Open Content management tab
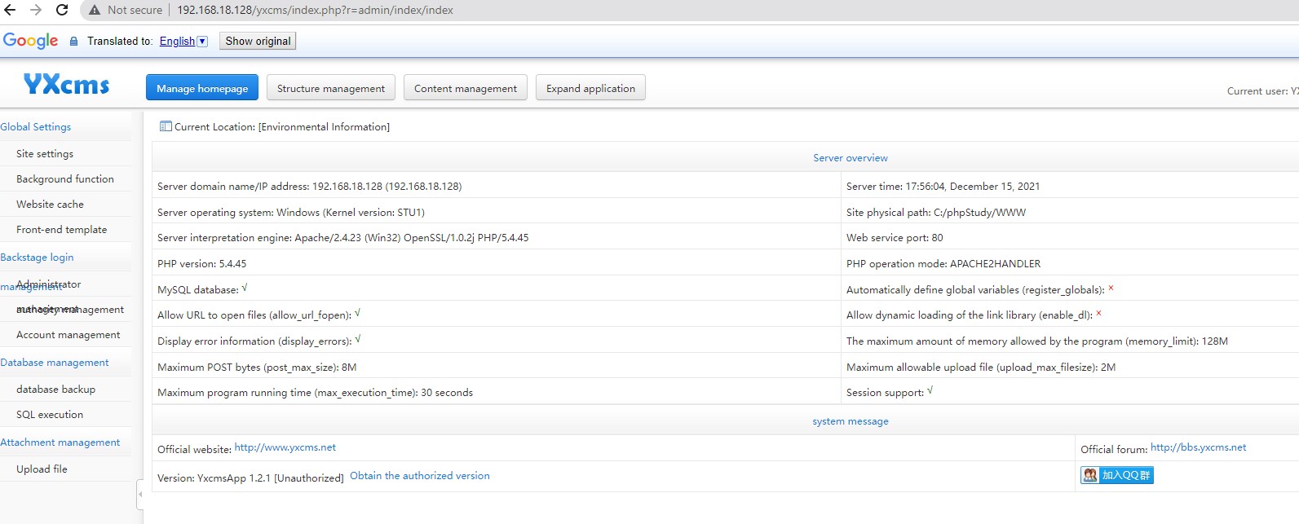 coord(466,88)
